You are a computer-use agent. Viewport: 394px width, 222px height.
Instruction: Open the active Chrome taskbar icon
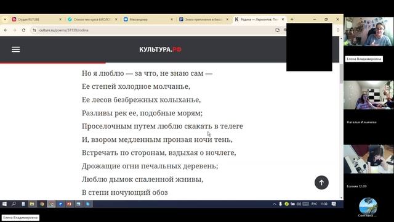(x=51, y=204)
